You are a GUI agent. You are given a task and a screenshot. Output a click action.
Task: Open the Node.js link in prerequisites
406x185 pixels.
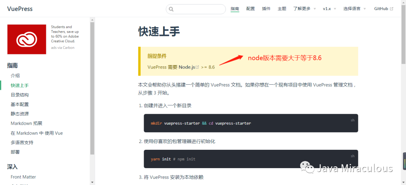187,67
